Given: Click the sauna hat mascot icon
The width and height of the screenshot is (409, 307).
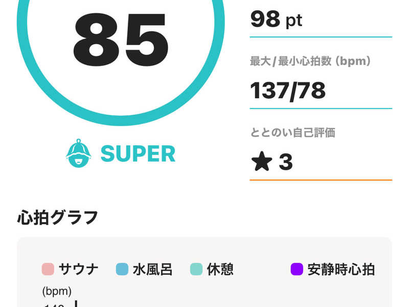Looking at the screenshot, I should pyautogui.click(x=79, y=153).
